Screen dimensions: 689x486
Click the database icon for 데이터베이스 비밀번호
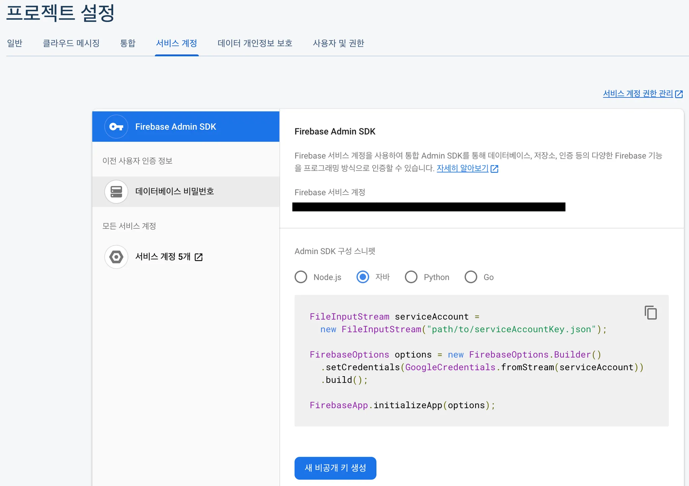tap(116, 192)
